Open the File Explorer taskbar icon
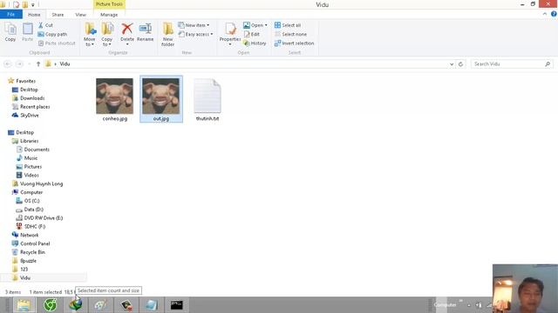This screenshot has width=558, height=313. pyautogui.click(x=24, y=305)
